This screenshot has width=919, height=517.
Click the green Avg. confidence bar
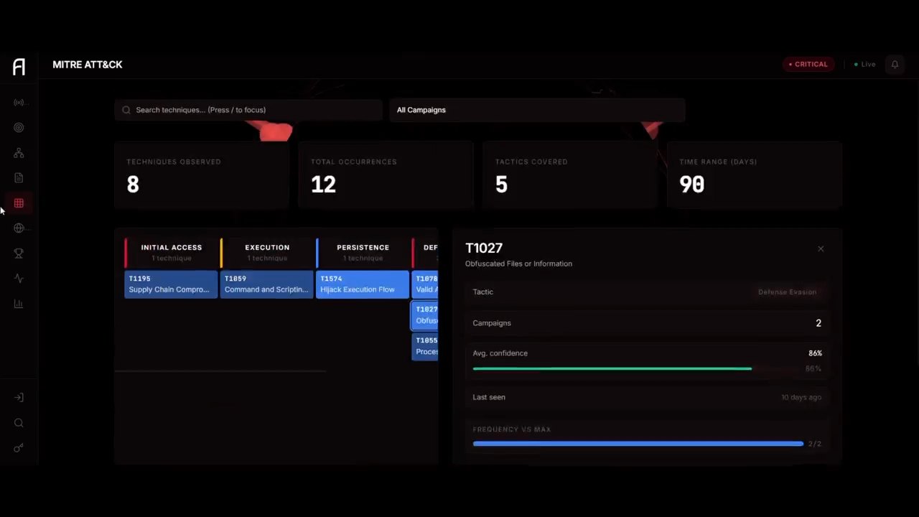612,368
